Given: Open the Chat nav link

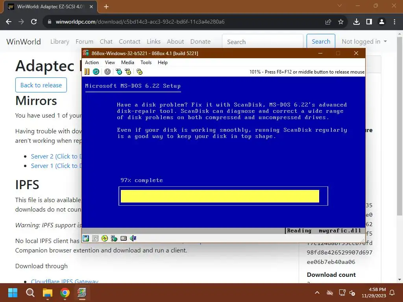Looking at the screenshot, I should coord(106,42).
